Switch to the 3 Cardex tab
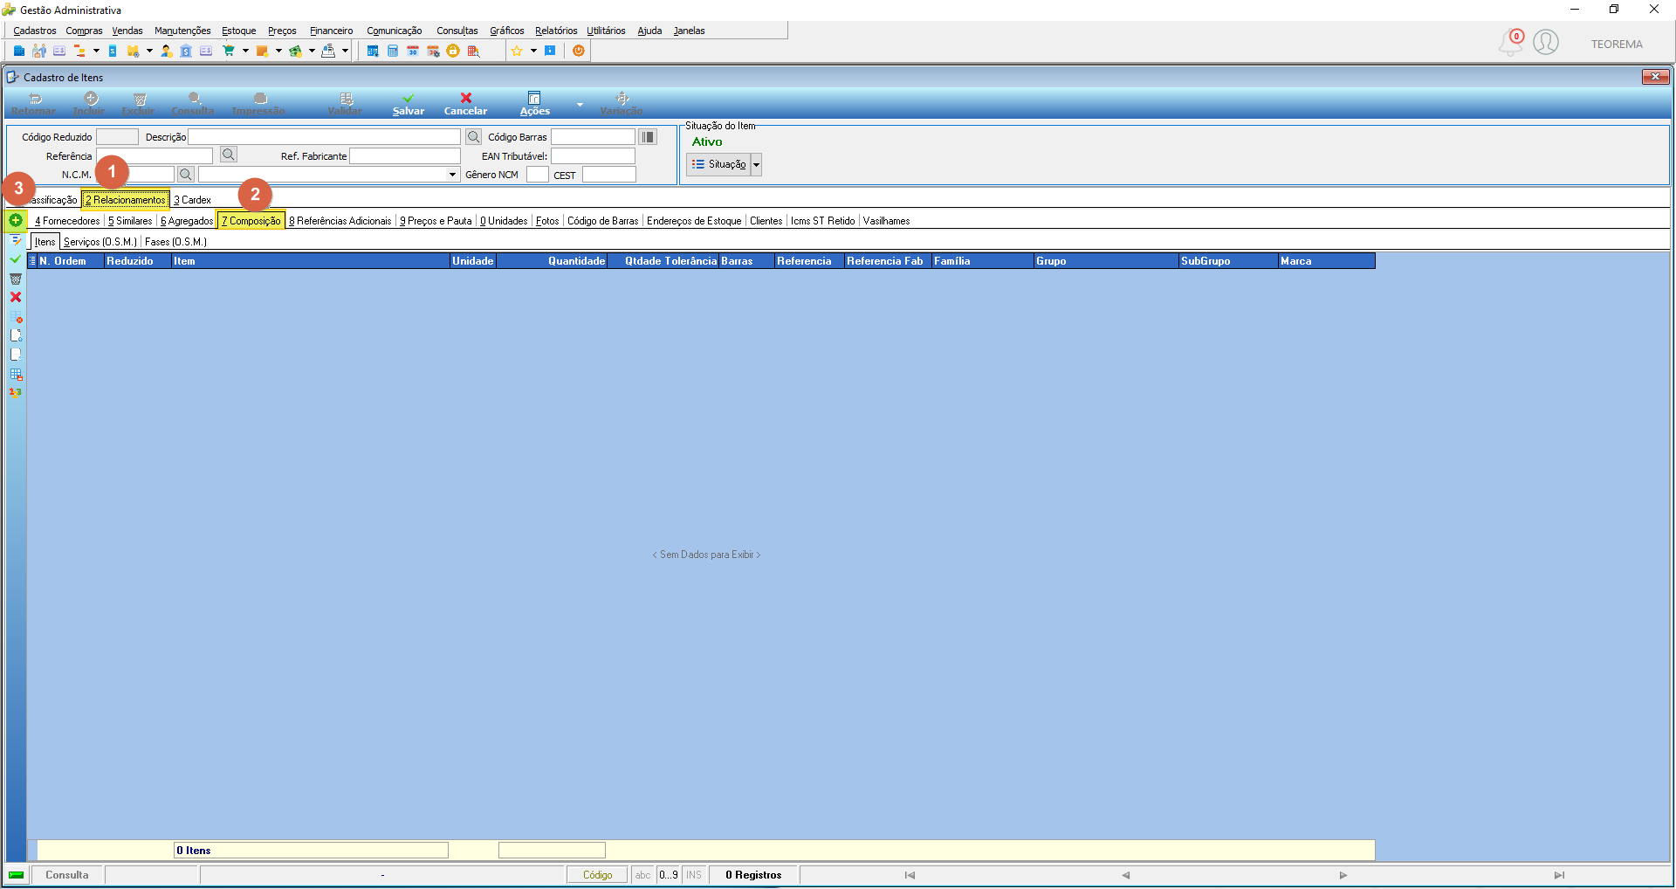The image size is (1676, 889). (x=192, y=200)
